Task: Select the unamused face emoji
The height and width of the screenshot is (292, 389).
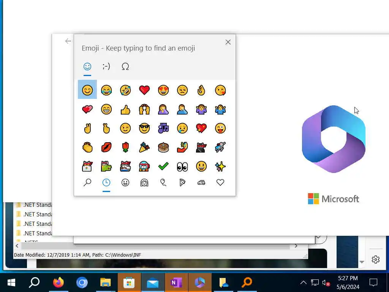Action: [182, 90]
